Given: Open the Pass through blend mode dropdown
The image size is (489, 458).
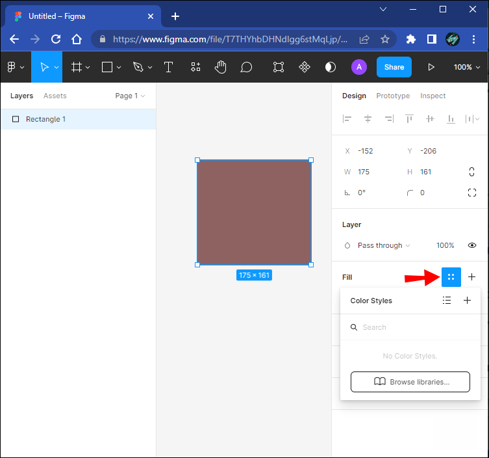Looking at the screenshot, I should [383, 245].
